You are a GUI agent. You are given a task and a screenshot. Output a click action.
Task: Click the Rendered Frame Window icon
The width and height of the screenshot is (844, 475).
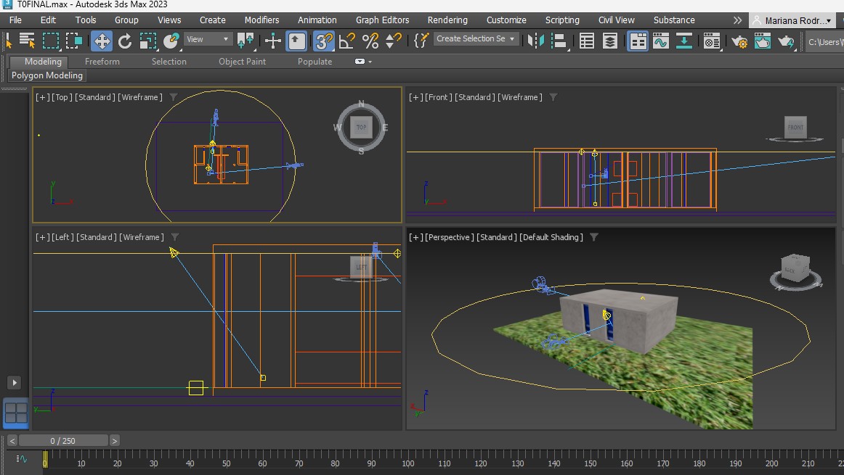(763, 41)
